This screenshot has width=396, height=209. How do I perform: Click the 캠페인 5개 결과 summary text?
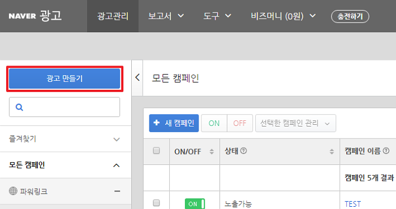pyautogui.click(x=369, y=178)
